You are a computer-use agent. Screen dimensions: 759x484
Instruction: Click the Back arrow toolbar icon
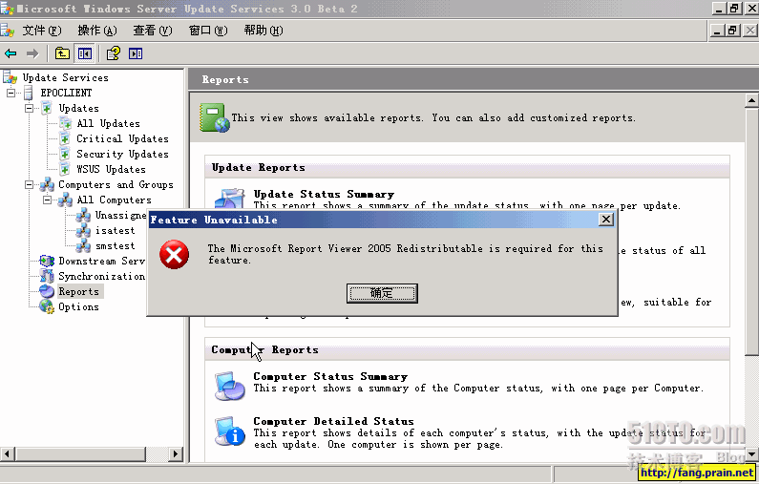[11, 53]
